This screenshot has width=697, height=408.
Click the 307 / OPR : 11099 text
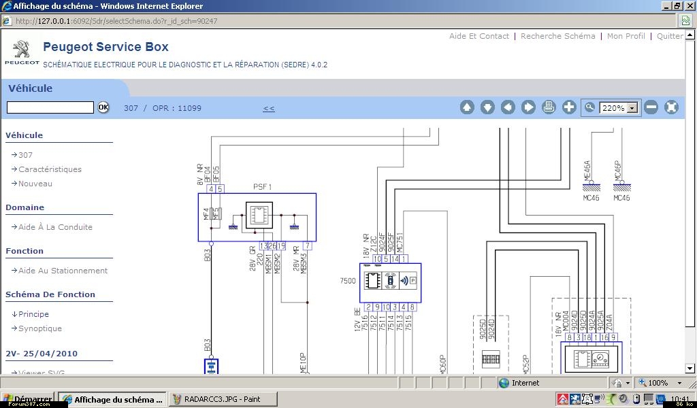pos(163,108)
